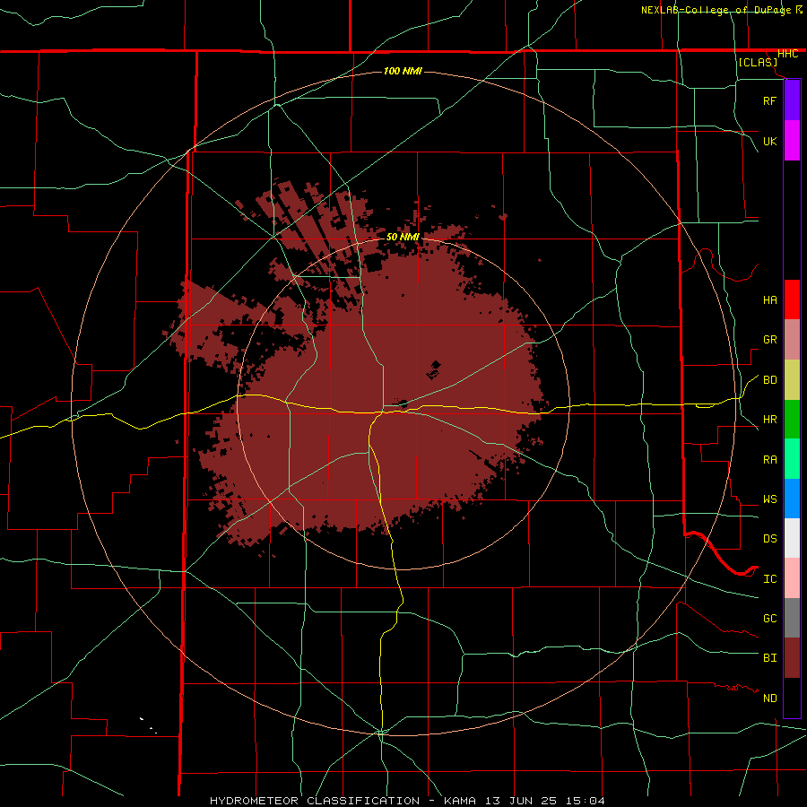Click the HYDROMETEOR CLASSIFICATION title text
The image size is (807, 807).
pyautogui.click(x=315, y=801)
